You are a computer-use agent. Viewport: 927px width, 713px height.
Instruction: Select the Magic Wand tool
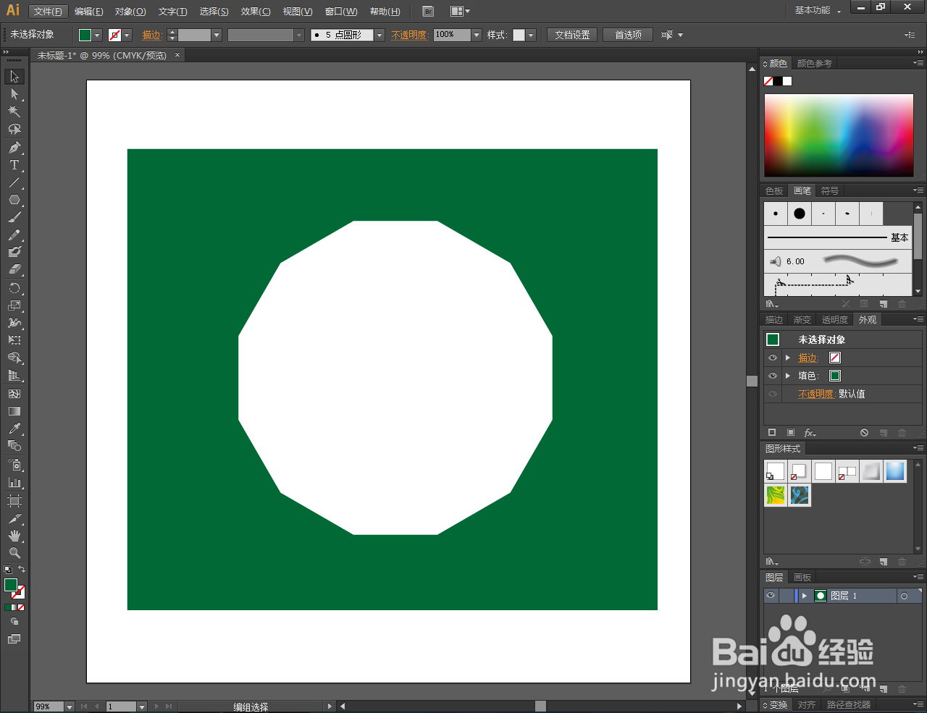[14, 111]
